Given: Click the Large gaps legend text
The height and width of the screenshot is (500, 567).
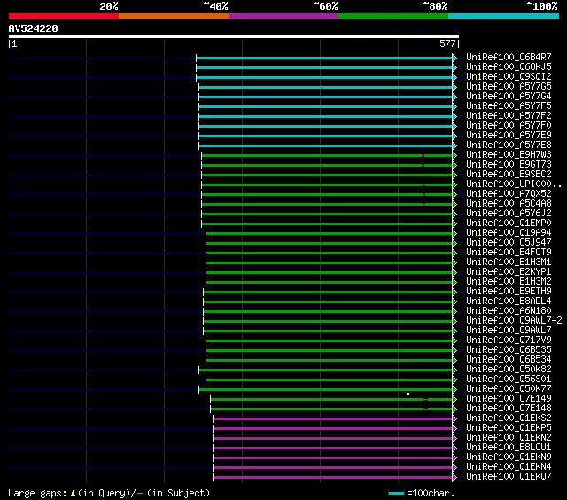Looking at the screenshot, I should (109, 493).
